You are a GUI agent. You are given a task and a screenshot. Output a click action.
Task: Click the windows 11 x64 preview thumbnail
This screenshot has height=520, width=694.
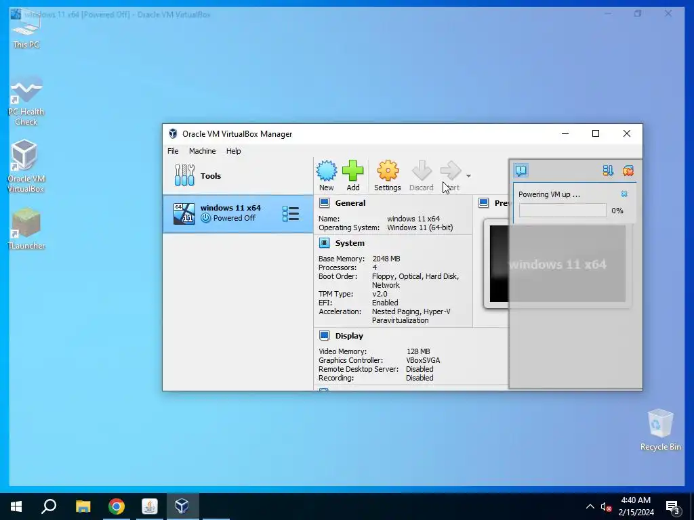click(558, 264)
